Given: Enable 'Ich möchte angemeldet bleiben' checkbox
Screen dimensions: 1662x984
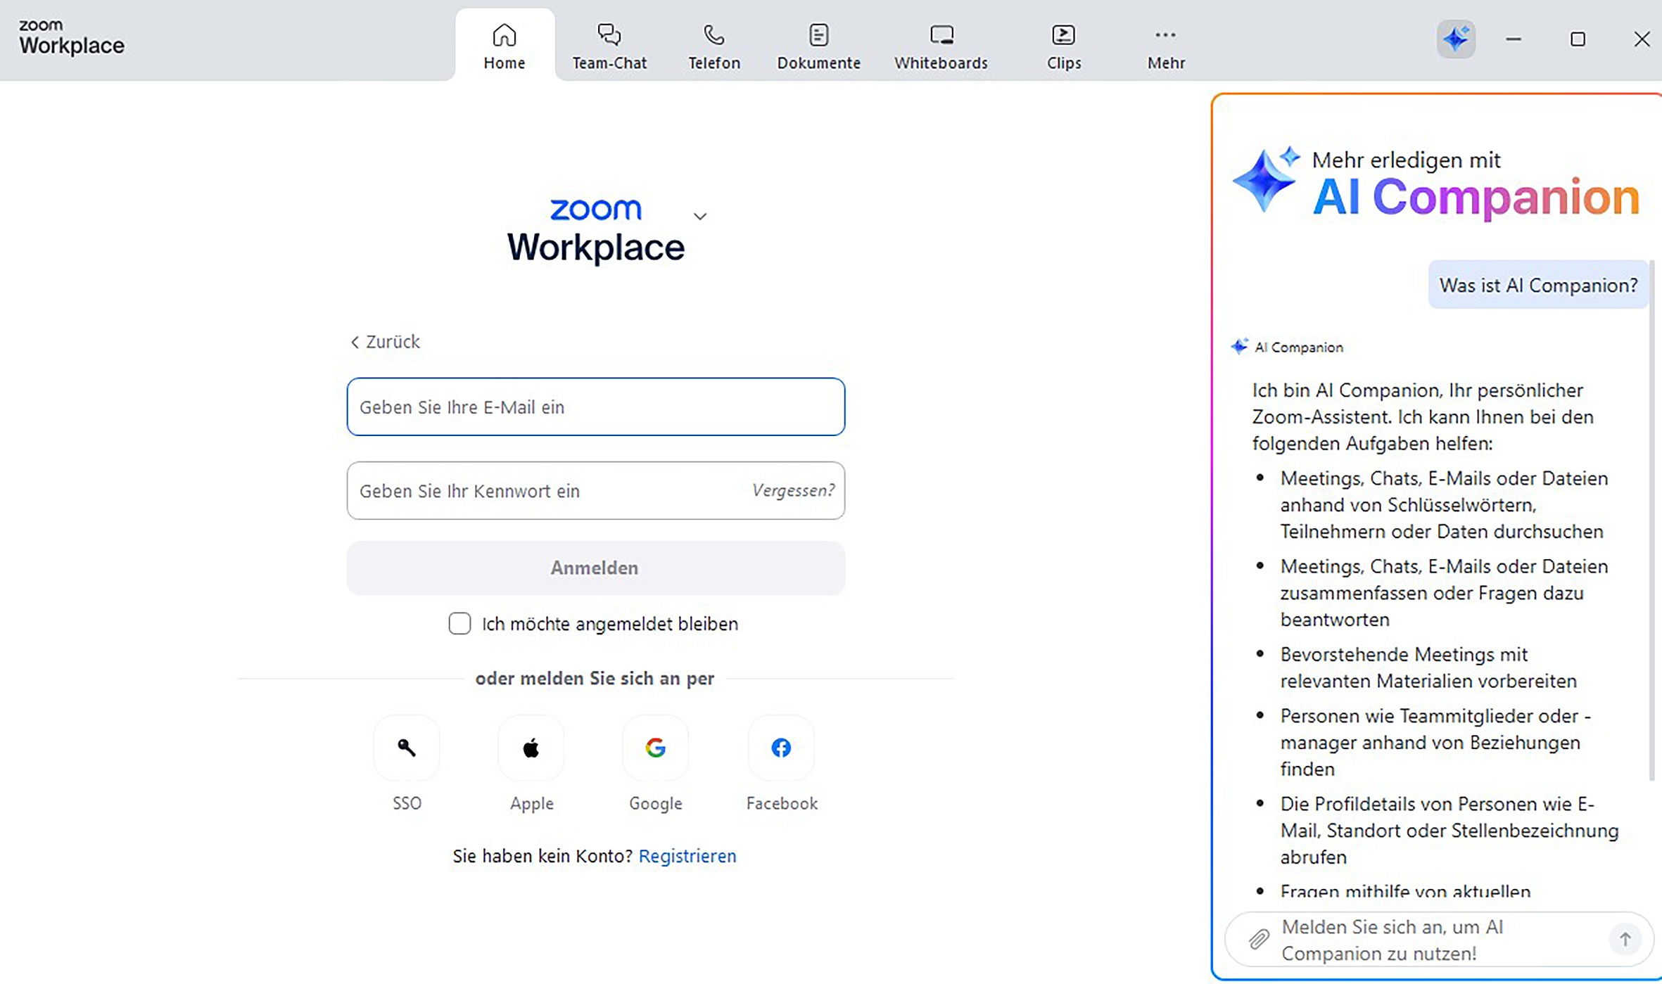Looking at the screenshot, I should click(459, 623).
